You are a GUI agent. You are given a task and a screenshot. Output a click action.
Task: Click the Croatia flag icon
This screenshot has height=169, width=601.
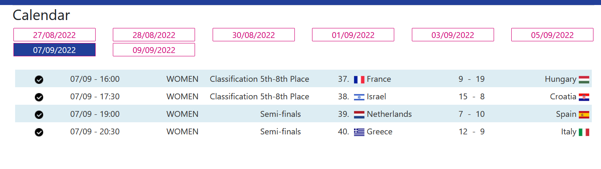[x=584, y=97]
